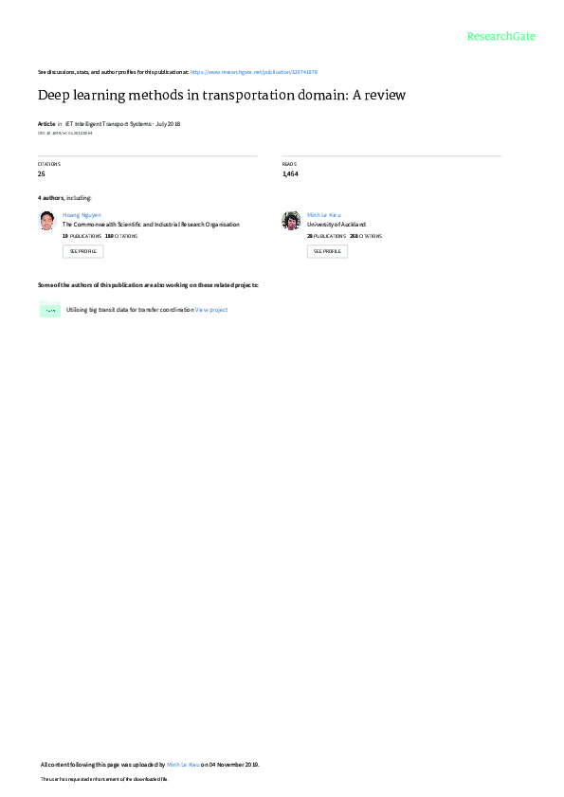Screen dimensions: 564x797
Task: Click the IET Intelligent Transport Systems journal name
Action: point(108,124)
